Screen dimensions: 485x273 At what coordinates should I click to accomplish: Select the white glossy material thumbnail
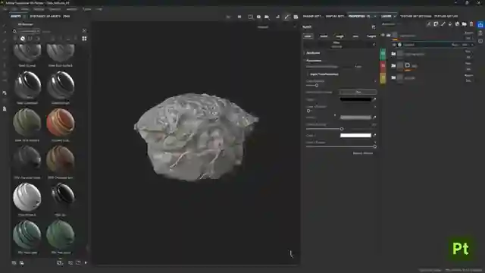[x=27, y=197]
